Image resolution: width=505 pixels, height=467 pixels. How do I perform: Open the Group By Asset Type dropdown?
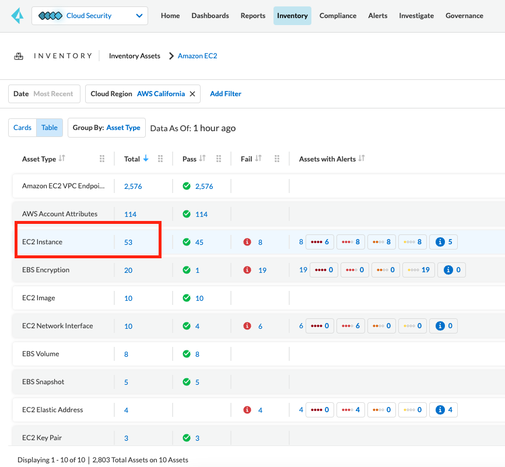(x=107, y=128)
